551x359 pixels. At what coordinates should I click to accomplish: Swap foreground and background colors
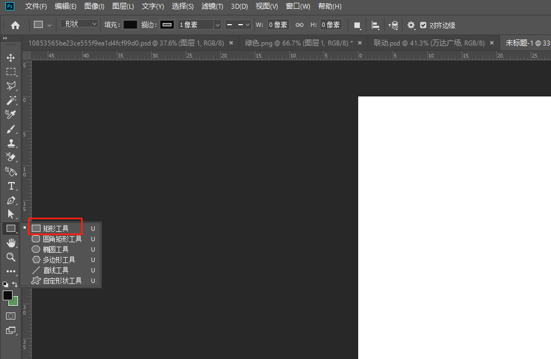[x=15, y=284]
